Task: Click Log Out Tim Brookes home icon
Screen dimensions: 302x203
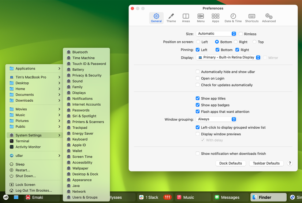Action: (x=12, y=191)
